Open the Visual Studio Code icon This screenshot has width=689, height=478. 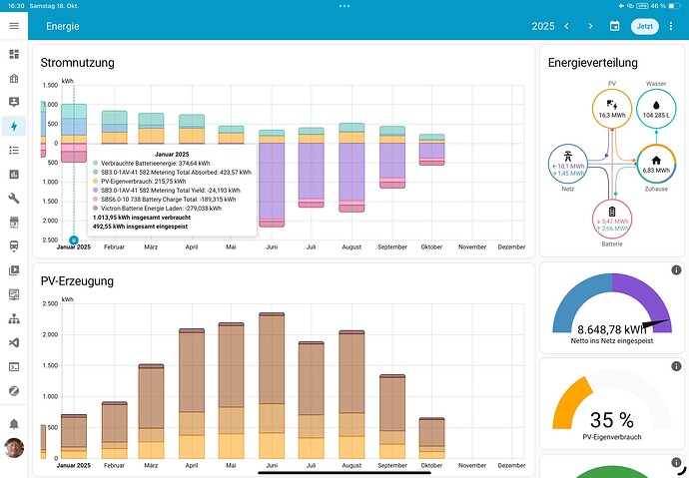(x=14, y=343)
